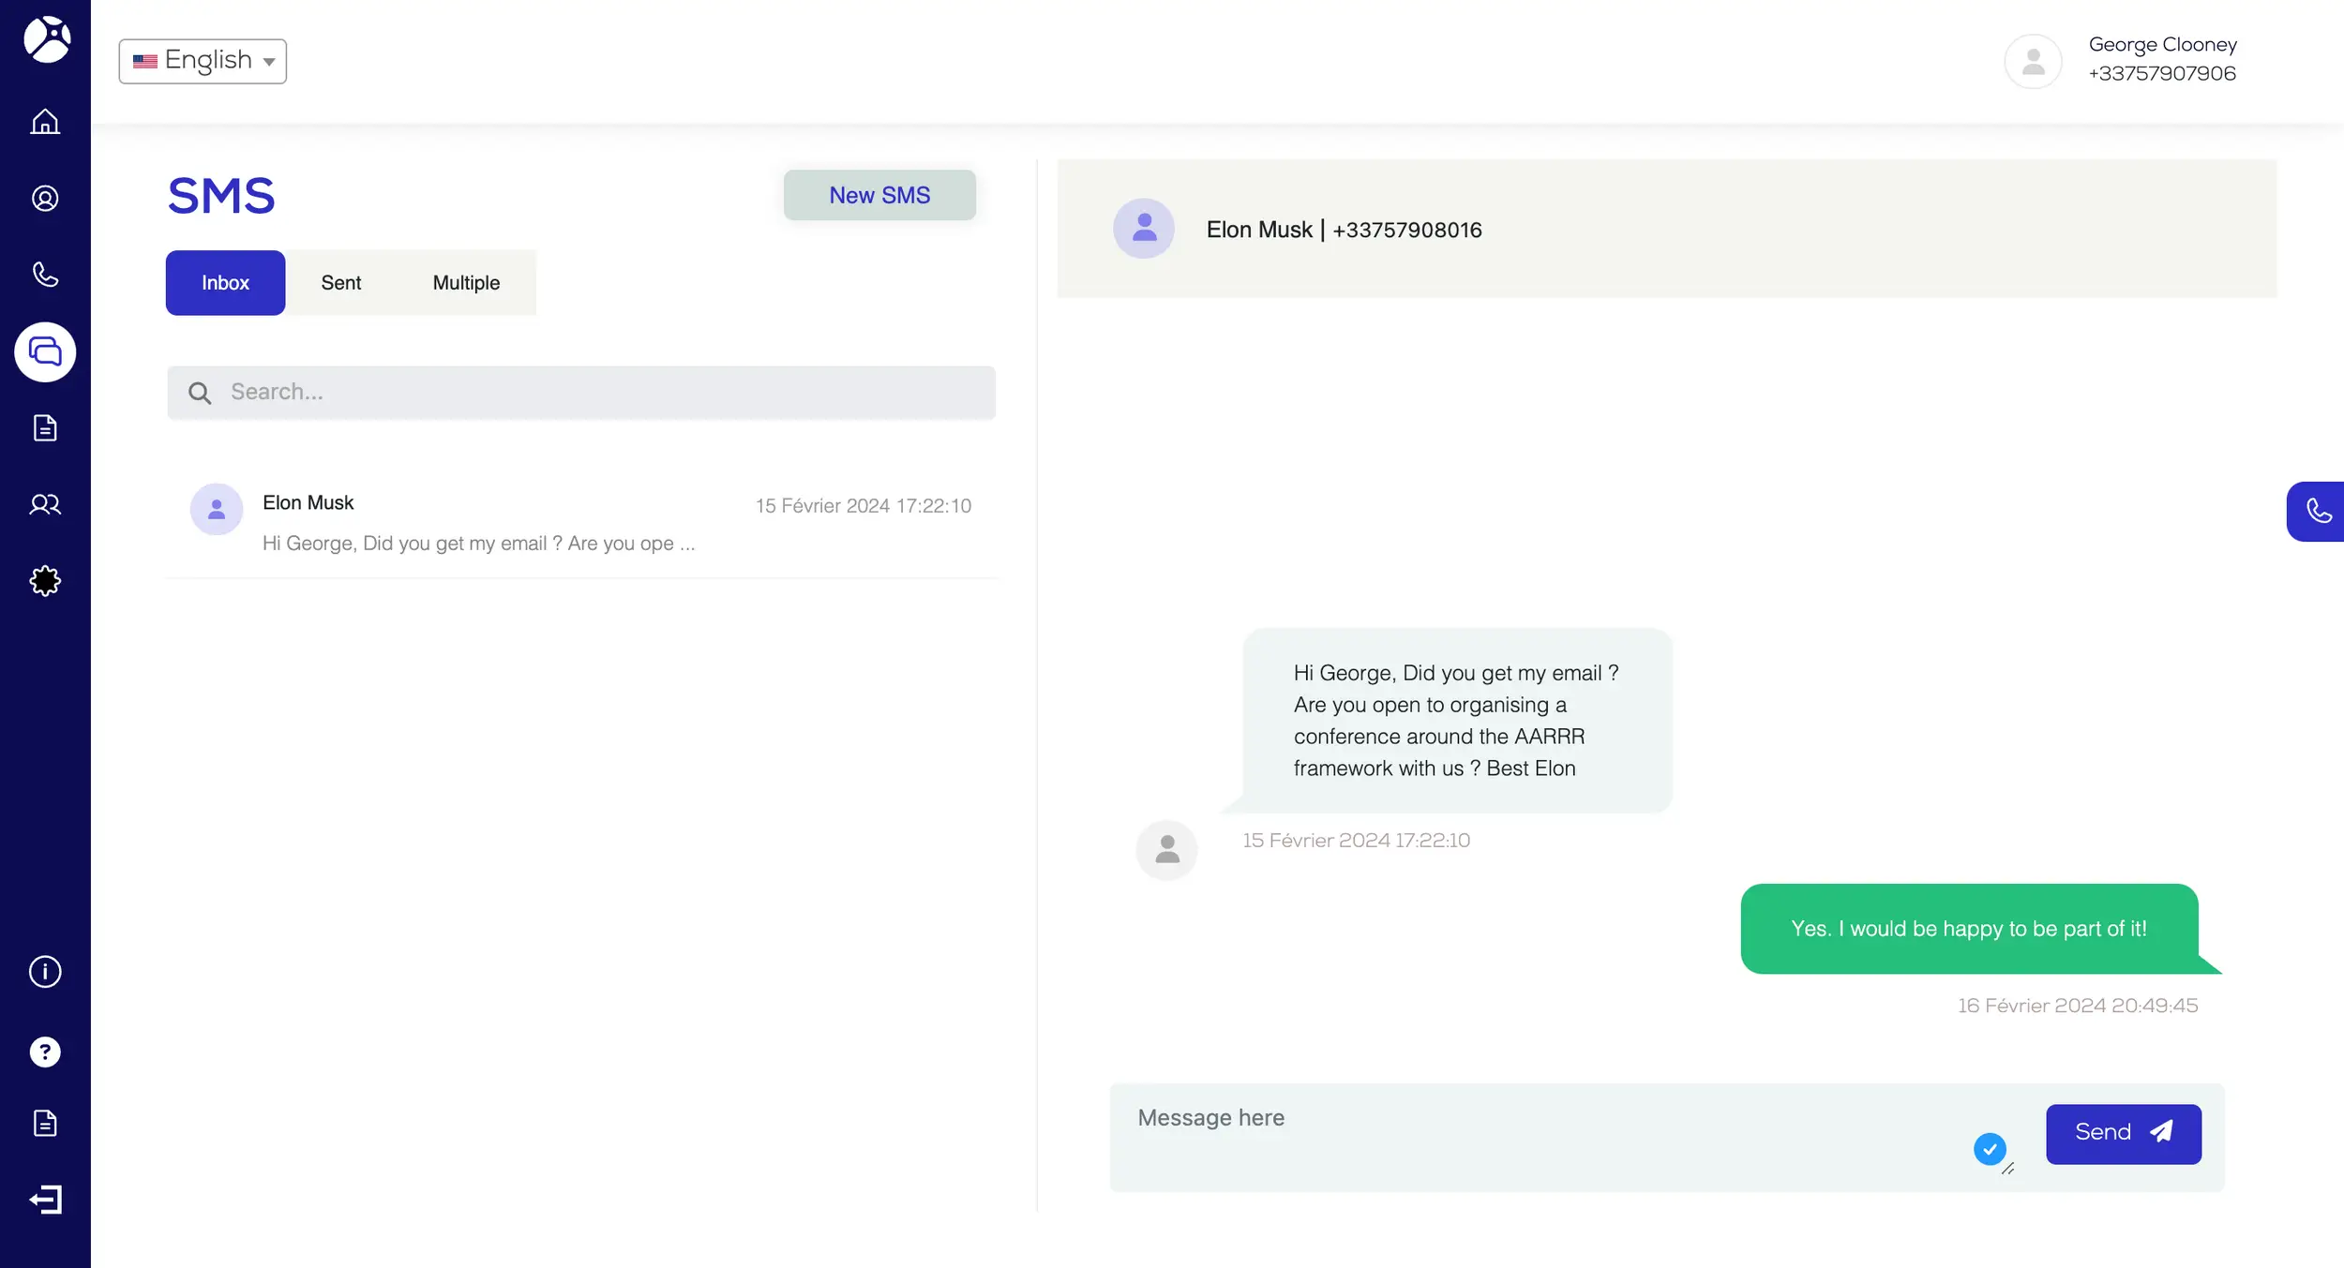Image resolution: width=2344 pixels, height=1268 pixels.
Task: Click the Search conversations field
Action: (x=581, y=392)
